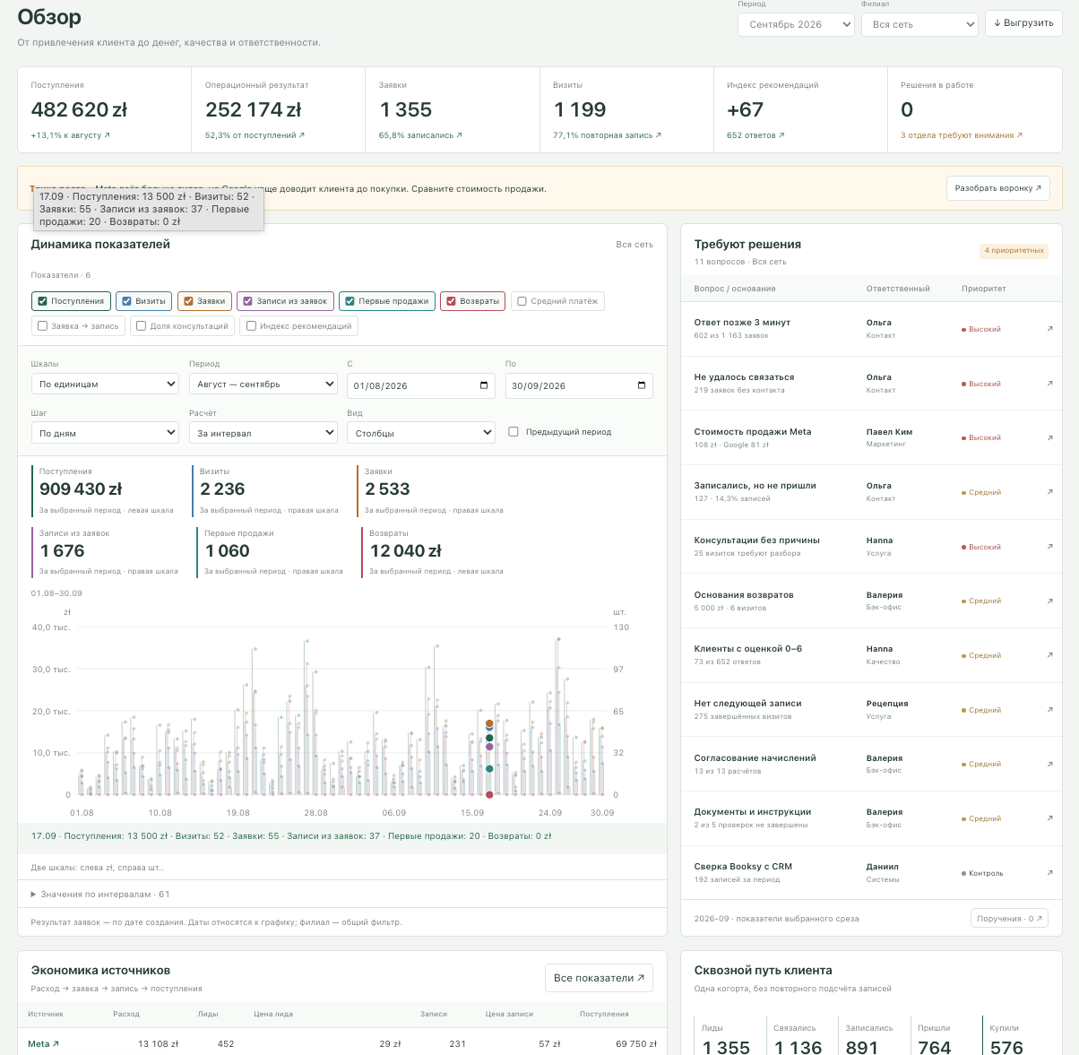The height and width of the screenshot is (1055, 1079).
Task: Open calendar picker in the 01/08/2026 date field
Action: tap(484, 385)
